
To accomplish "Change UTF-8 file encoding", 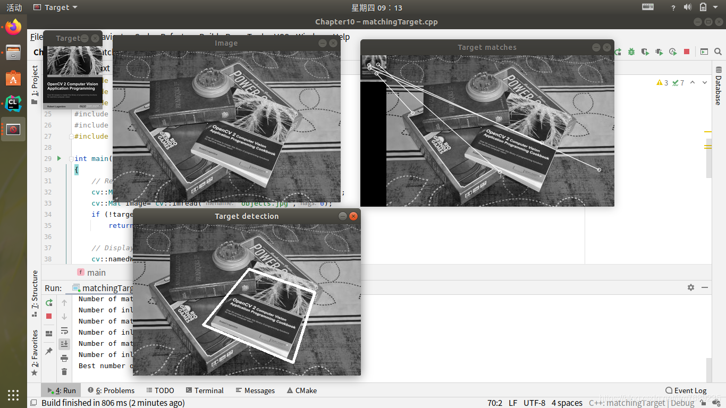I will click(534, 403).
